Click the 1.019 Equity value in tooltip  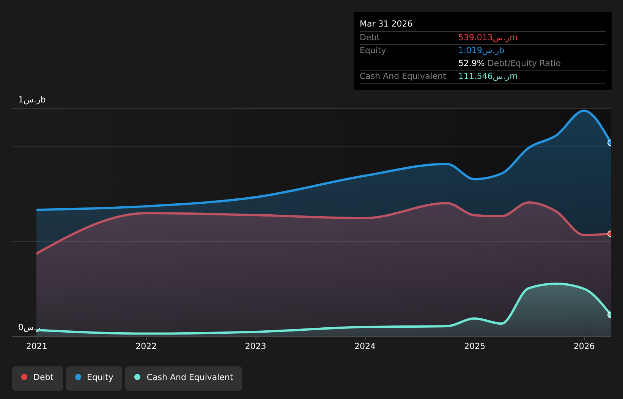click(x=481, y=50)
